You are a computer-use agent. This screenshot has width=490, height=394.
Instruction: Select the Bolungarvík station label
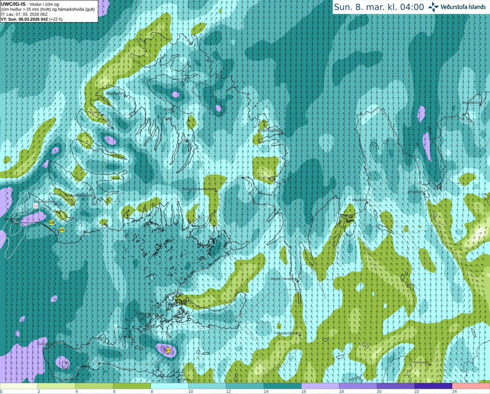[115, 93]
